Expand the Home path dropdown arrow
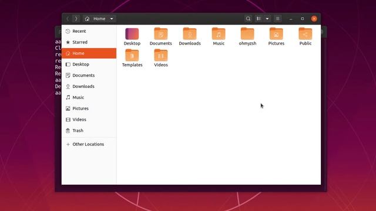This screenshot has width=376, height=211. coord(112,19)
